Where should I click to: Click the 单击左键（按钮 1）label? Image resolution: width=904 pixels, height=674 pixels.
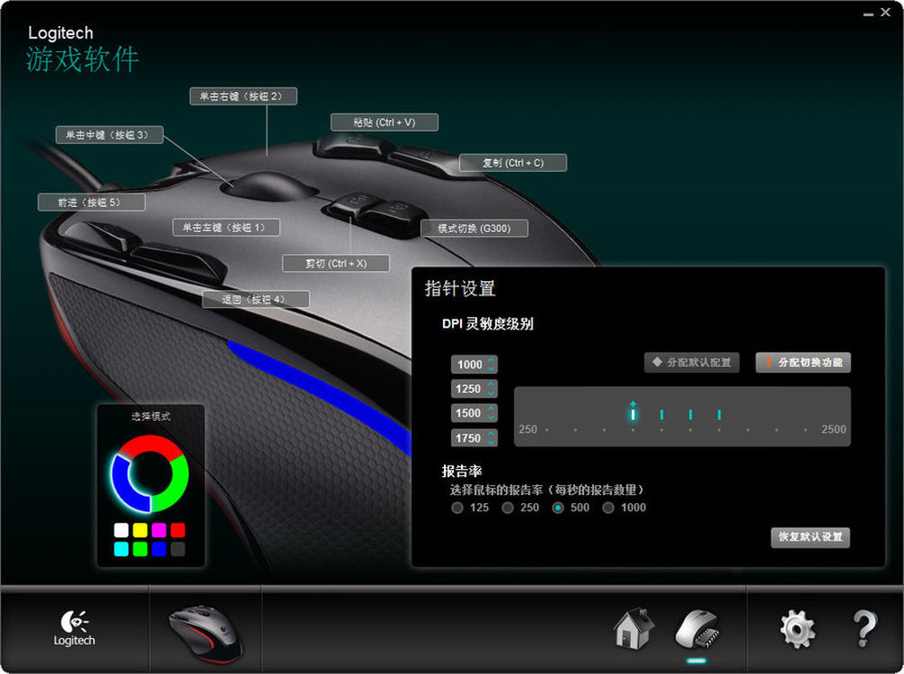226,228
